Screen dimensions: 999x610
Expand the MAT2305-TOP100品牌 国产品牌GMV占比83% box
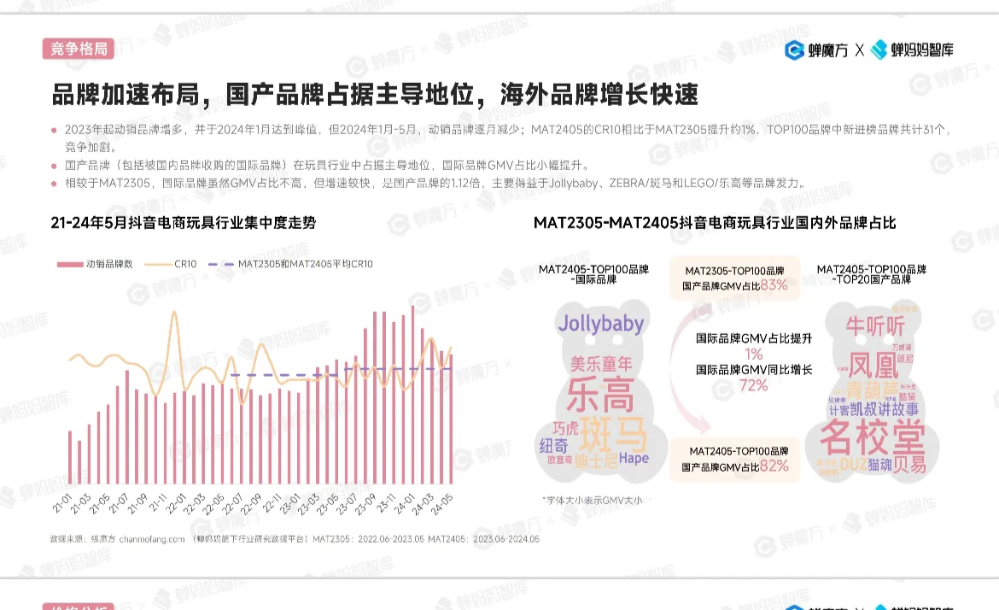[736, 279]
